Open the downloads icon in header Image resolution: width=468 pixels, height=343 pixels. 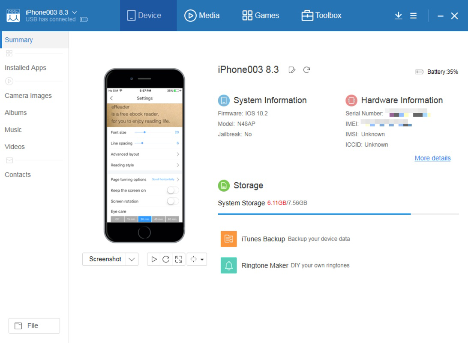pos(398,15)
